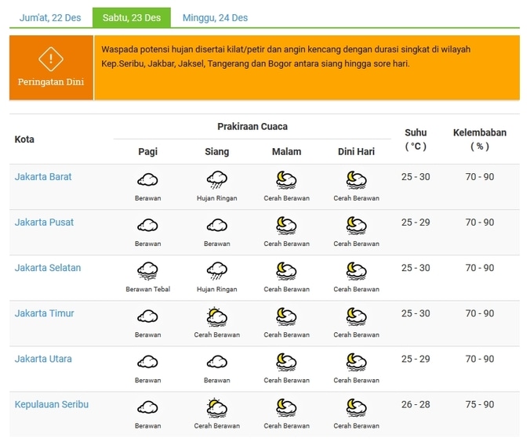Open the Jakarta Utara city link
Screen dimensions: 530x441
tap(43, 359)
